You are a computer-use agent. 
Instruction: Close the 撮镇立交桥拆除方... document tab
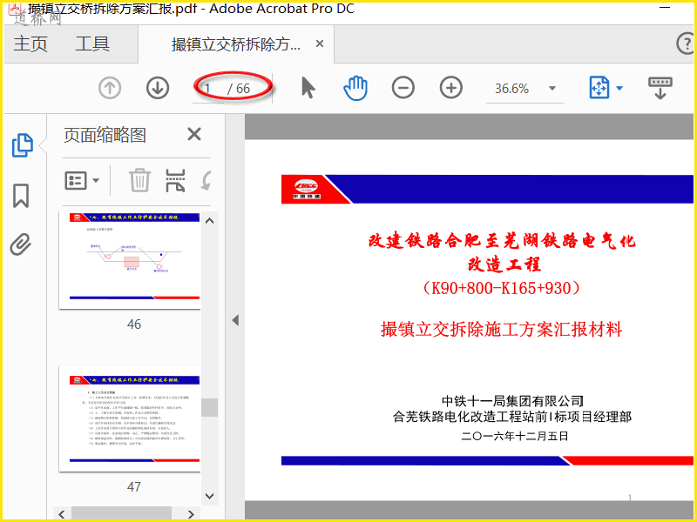[320, 44]
